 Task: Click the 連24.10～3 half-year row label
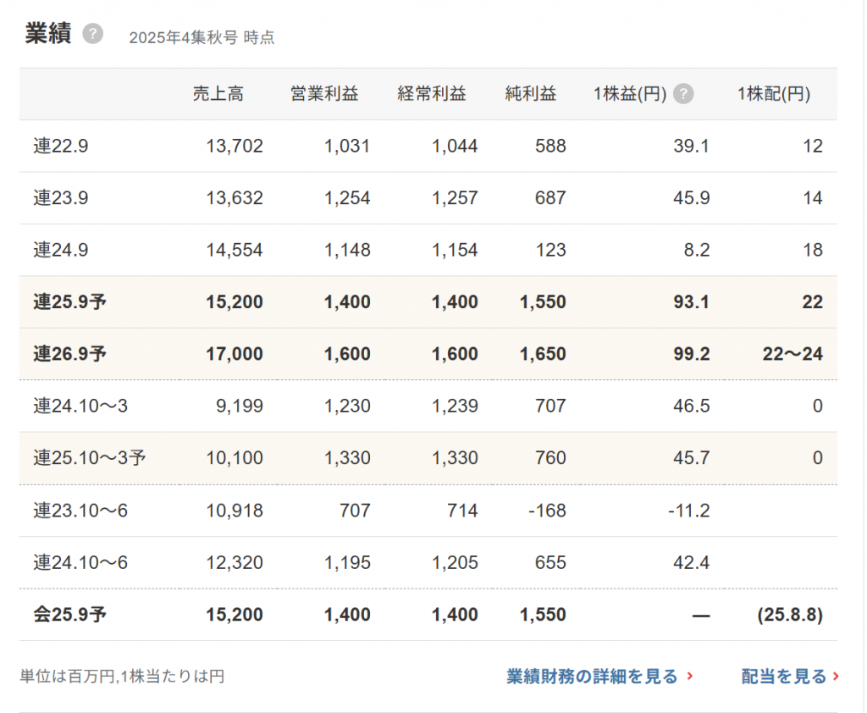80,406
